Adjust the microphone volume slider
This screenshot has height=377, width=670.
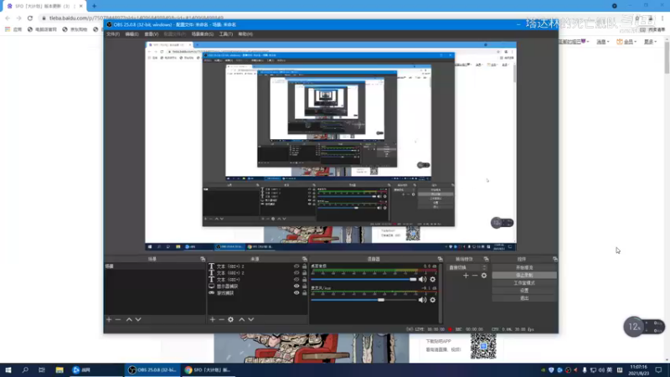tap(363, 300)
